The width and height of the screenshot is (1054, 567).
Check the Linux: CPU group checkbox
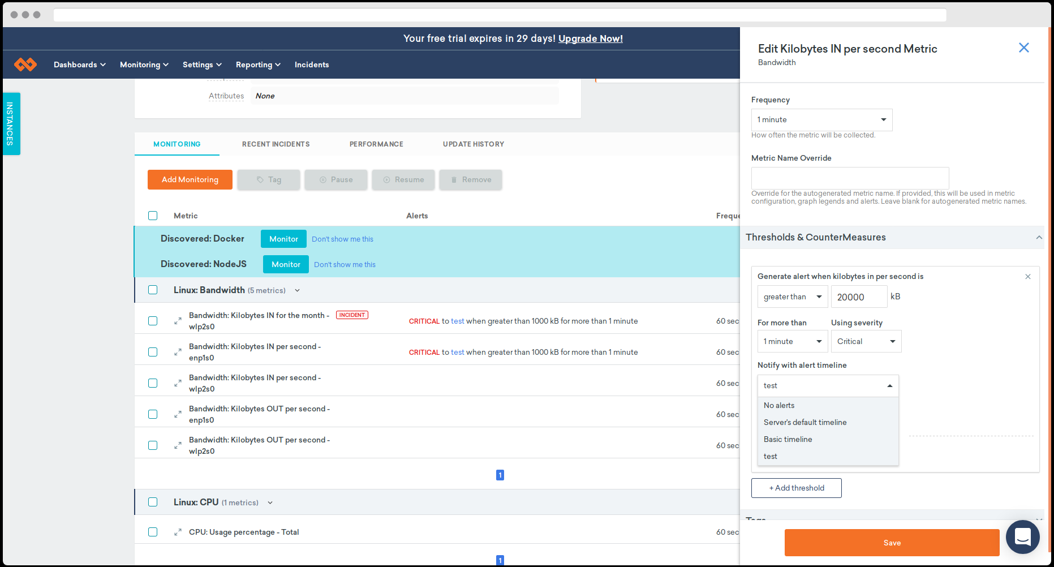pos(153,502)
